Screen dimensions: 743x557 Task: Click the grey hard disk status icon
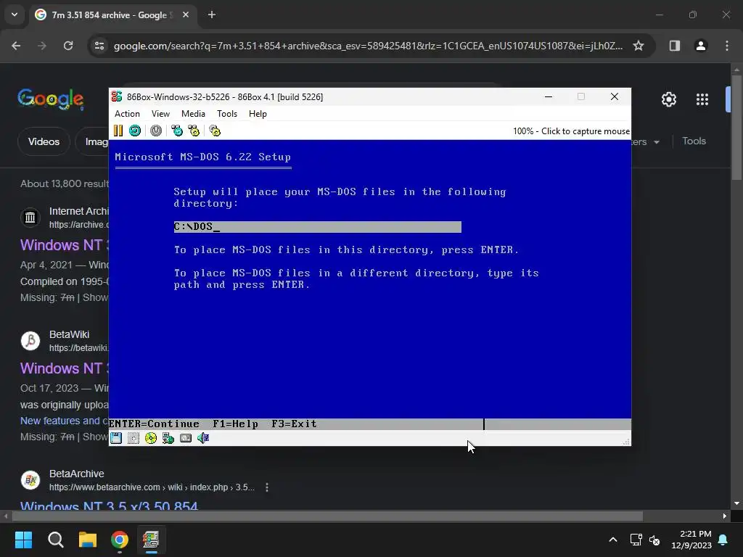[x=186, y=438]
